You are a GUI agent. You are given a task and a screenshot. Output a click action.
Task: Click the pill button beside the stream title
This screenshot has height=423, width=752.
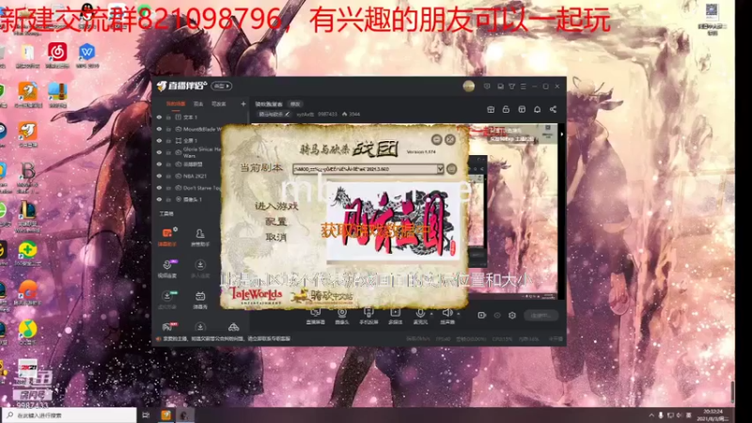[x=295, y=104]
